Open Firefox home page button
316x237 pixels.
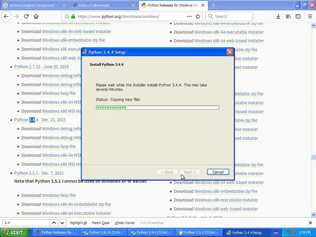(x=36, y=16)
